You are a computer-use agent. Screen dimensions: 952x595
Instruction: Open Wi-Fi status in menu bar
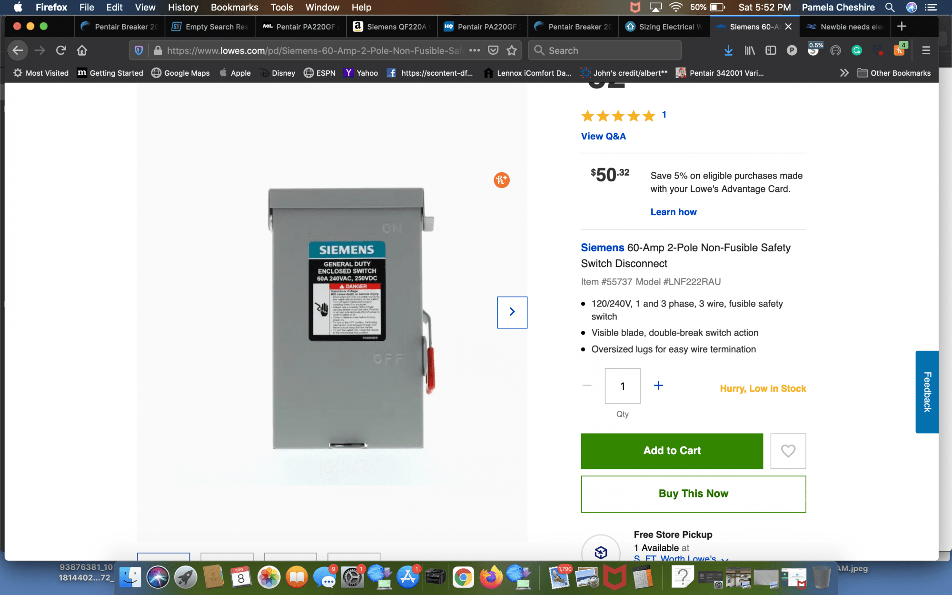[675, 7]
